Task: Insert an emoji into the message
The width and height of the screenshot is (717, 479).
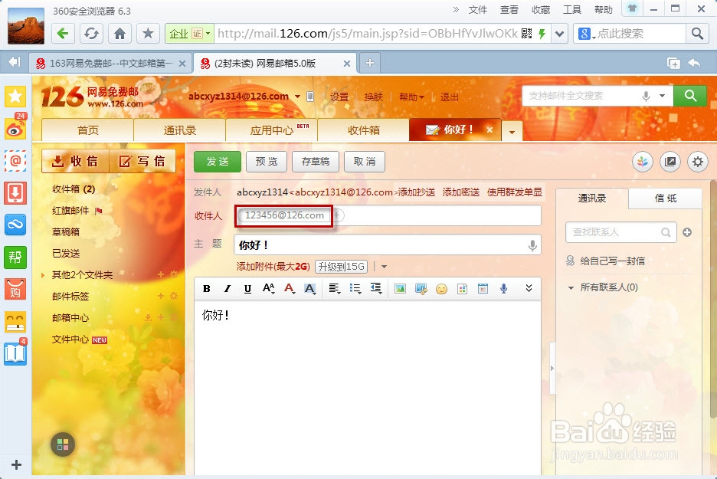Action: pyautogui.click(x=440, y=289)
